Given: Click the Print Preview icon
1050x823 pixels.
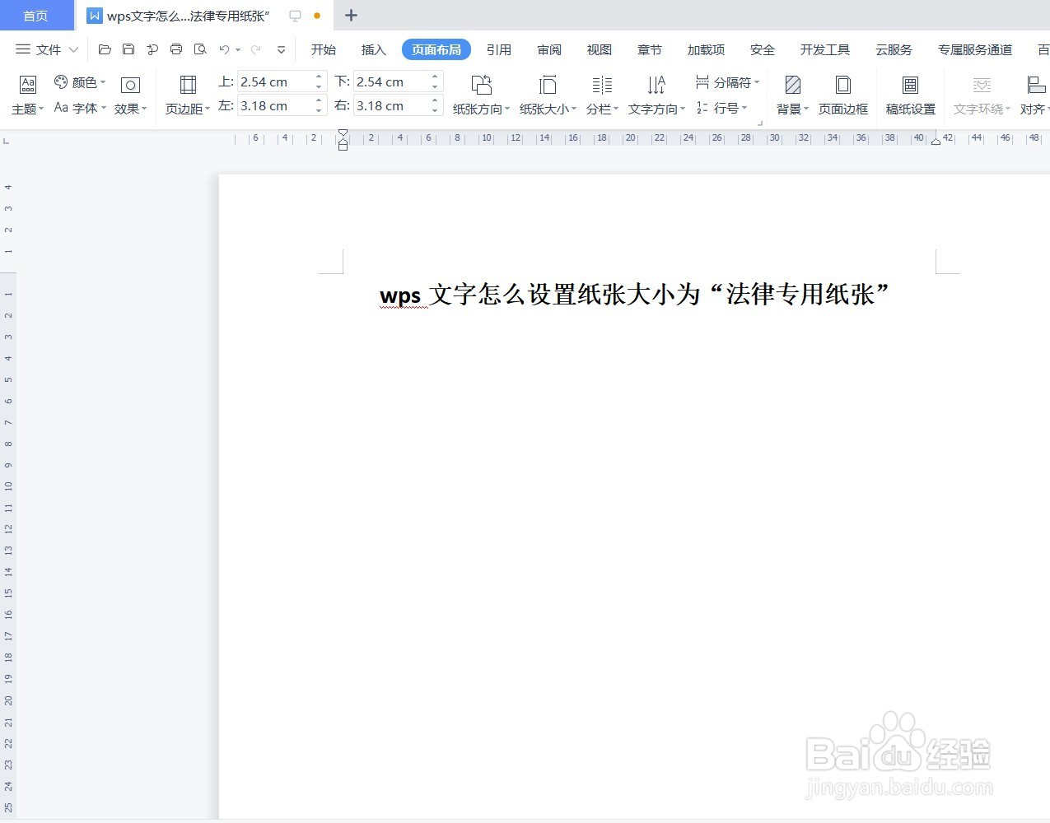Looking at the screenshot, I should tap(200, 49).
